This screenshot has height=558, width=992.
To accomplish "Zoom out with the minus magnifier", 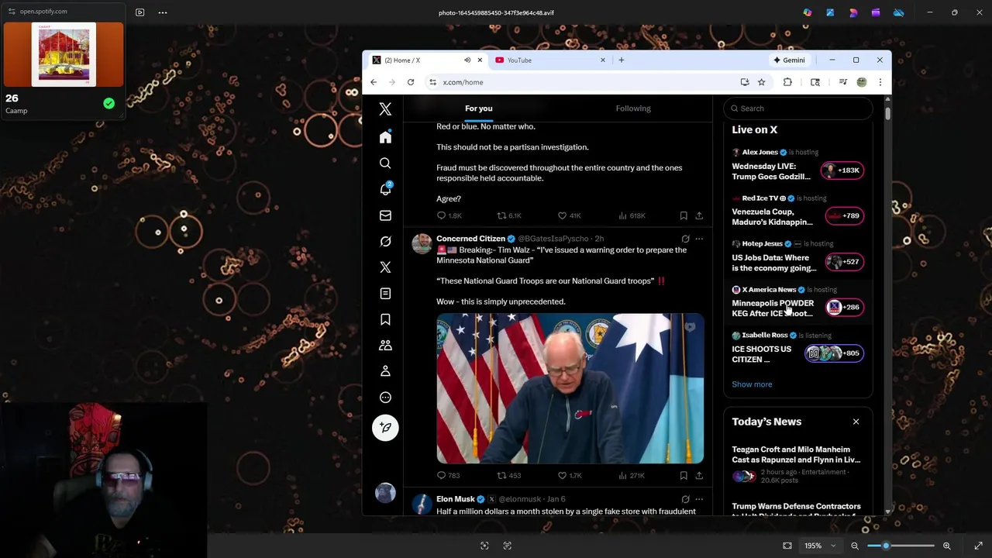I will [855, 546].
